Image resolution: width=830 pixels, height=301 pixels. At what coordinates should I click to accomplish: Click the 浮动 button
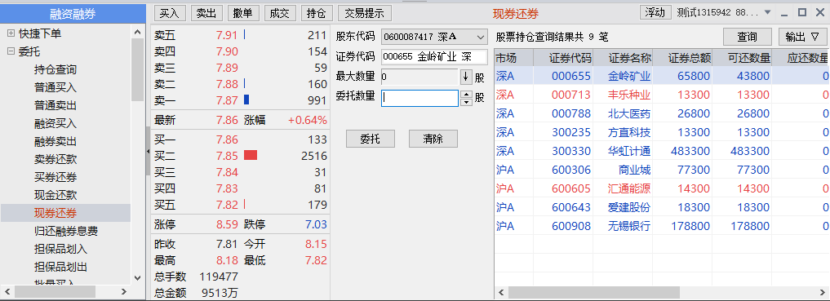(x=656, y=12)
